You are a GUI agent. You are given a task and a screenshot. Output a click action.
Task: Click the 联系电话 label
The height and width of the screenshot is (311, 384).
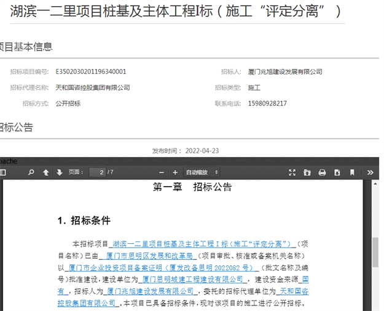point(228,103)
